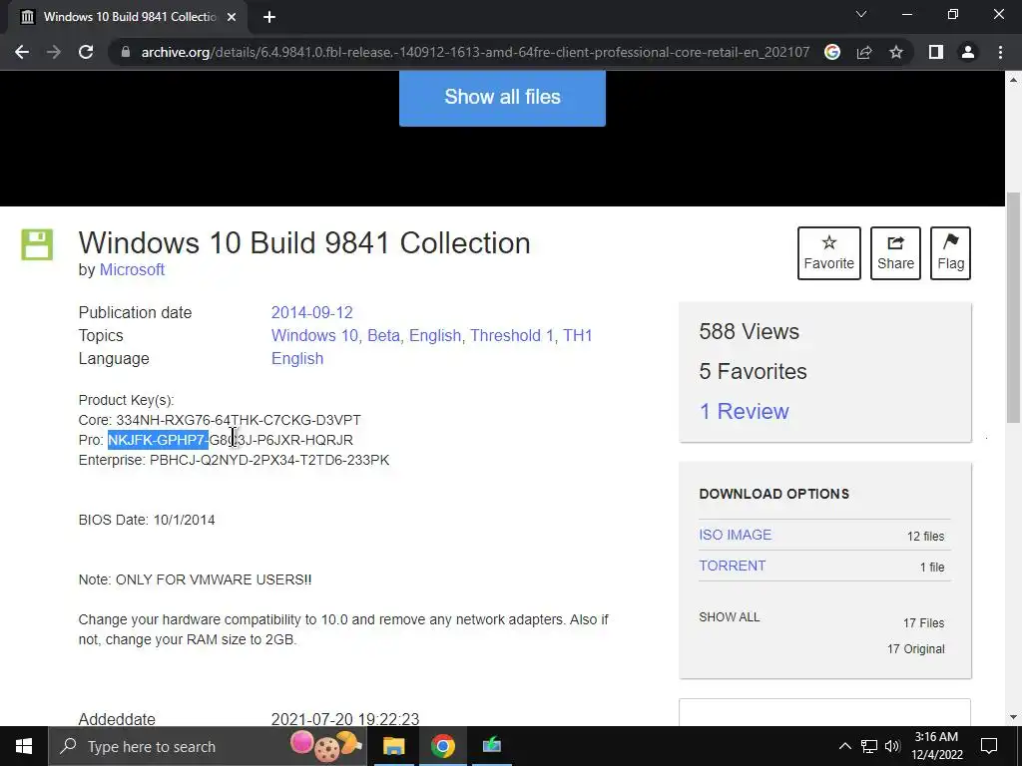This screenshot has width=1022, height=766.
Task: Click highlighted Pro key NKJFK-GPHP7
Action: coord(158,440)
